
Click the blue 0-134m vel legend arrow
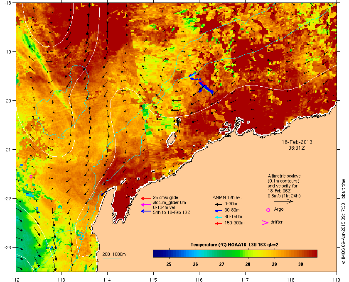[146, 211]
